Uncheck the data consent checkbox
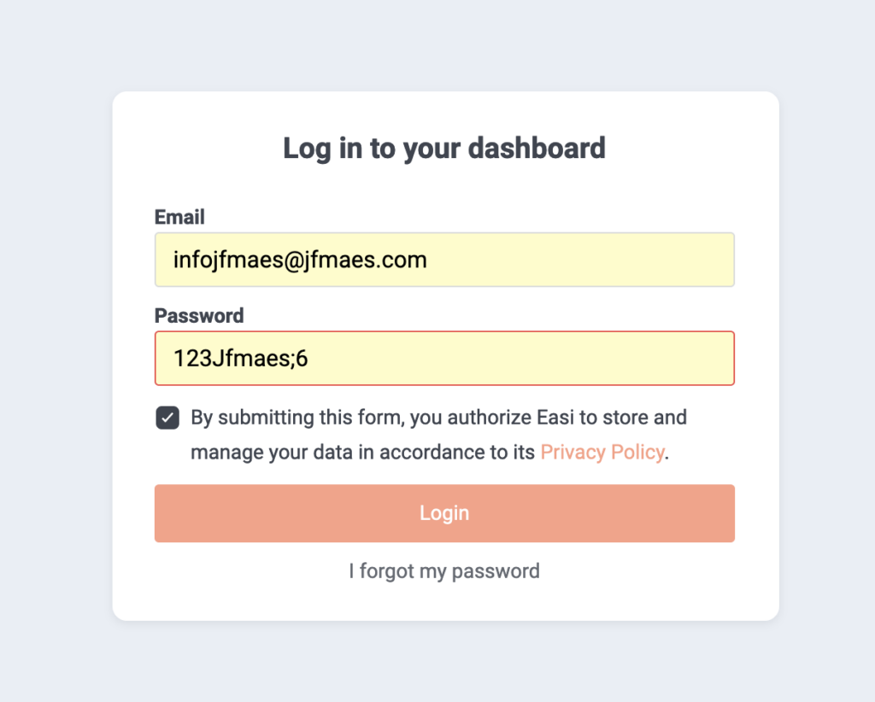875x702 pixels. pyautogui.click(x=167, y=418)
